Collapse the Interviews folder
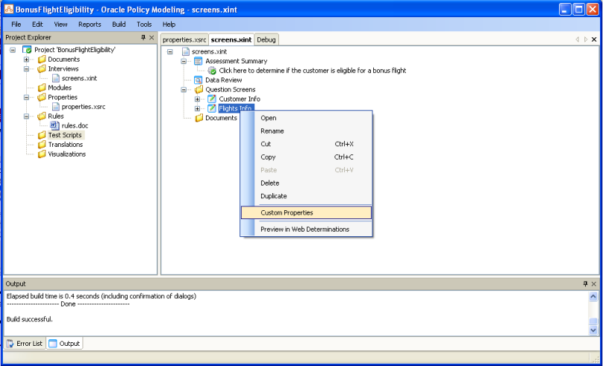 [x=27, y=69]
